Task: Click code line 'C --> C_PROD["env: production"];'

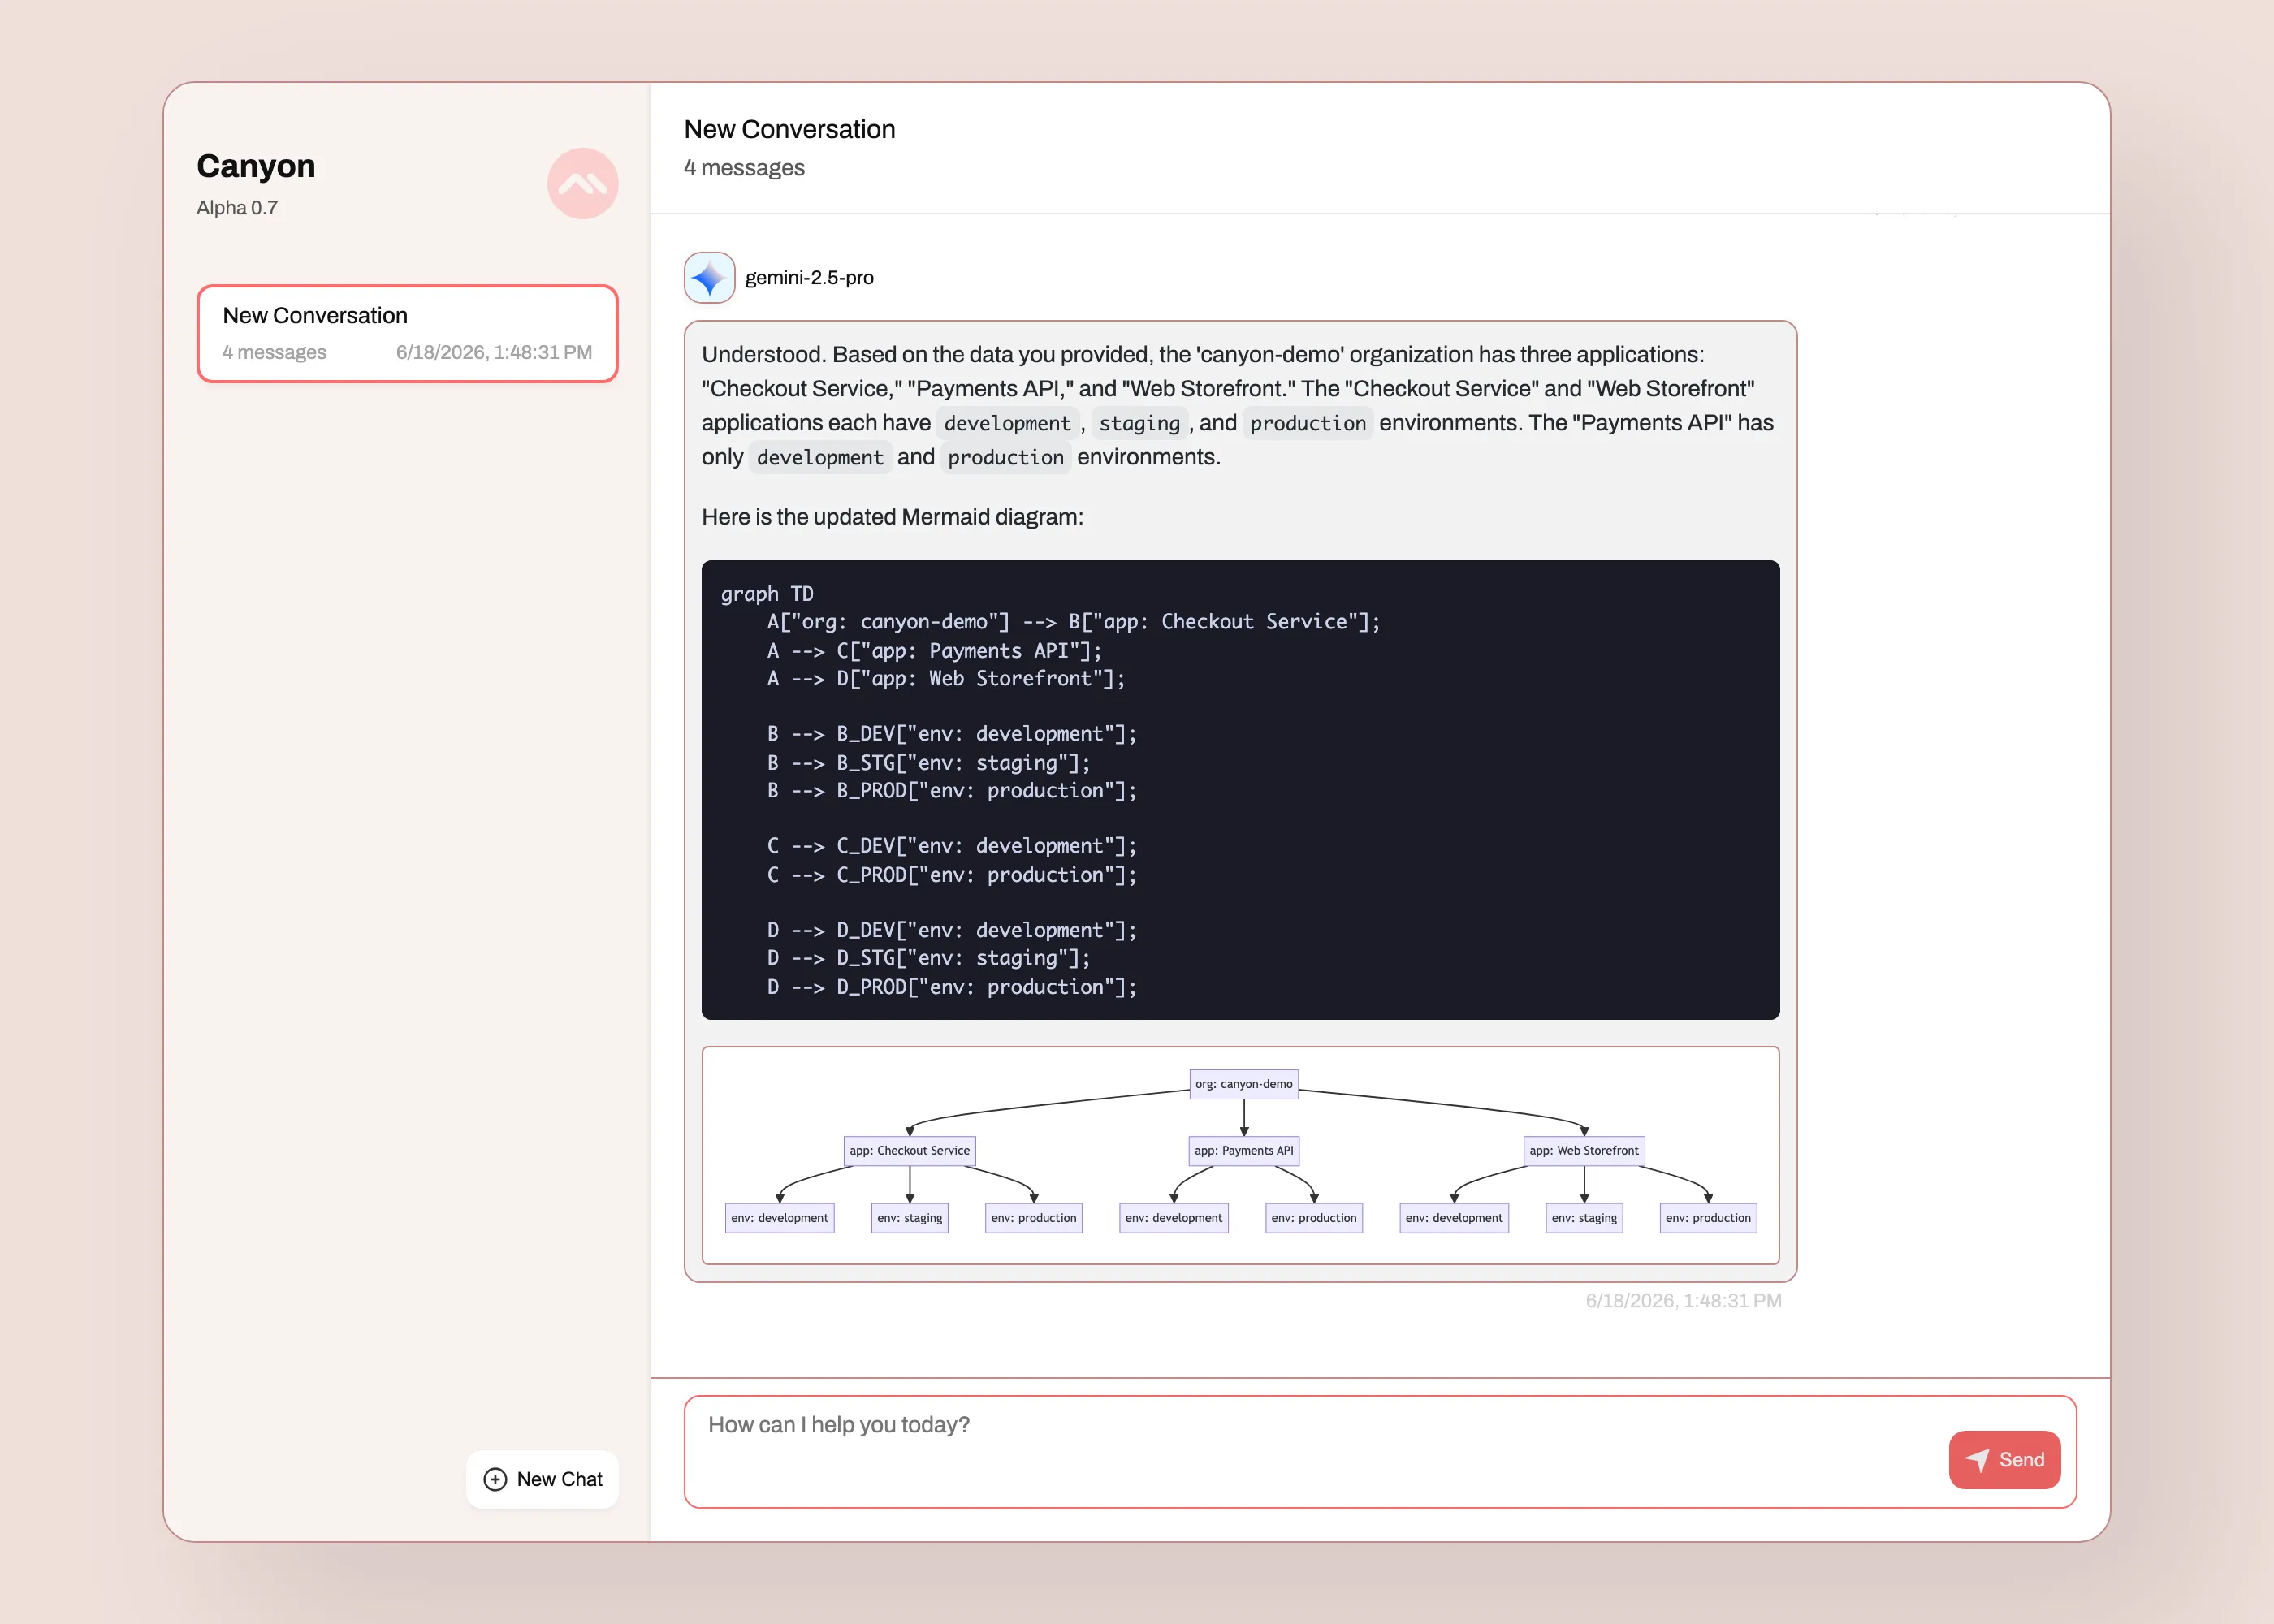Action: coord(951,875)
